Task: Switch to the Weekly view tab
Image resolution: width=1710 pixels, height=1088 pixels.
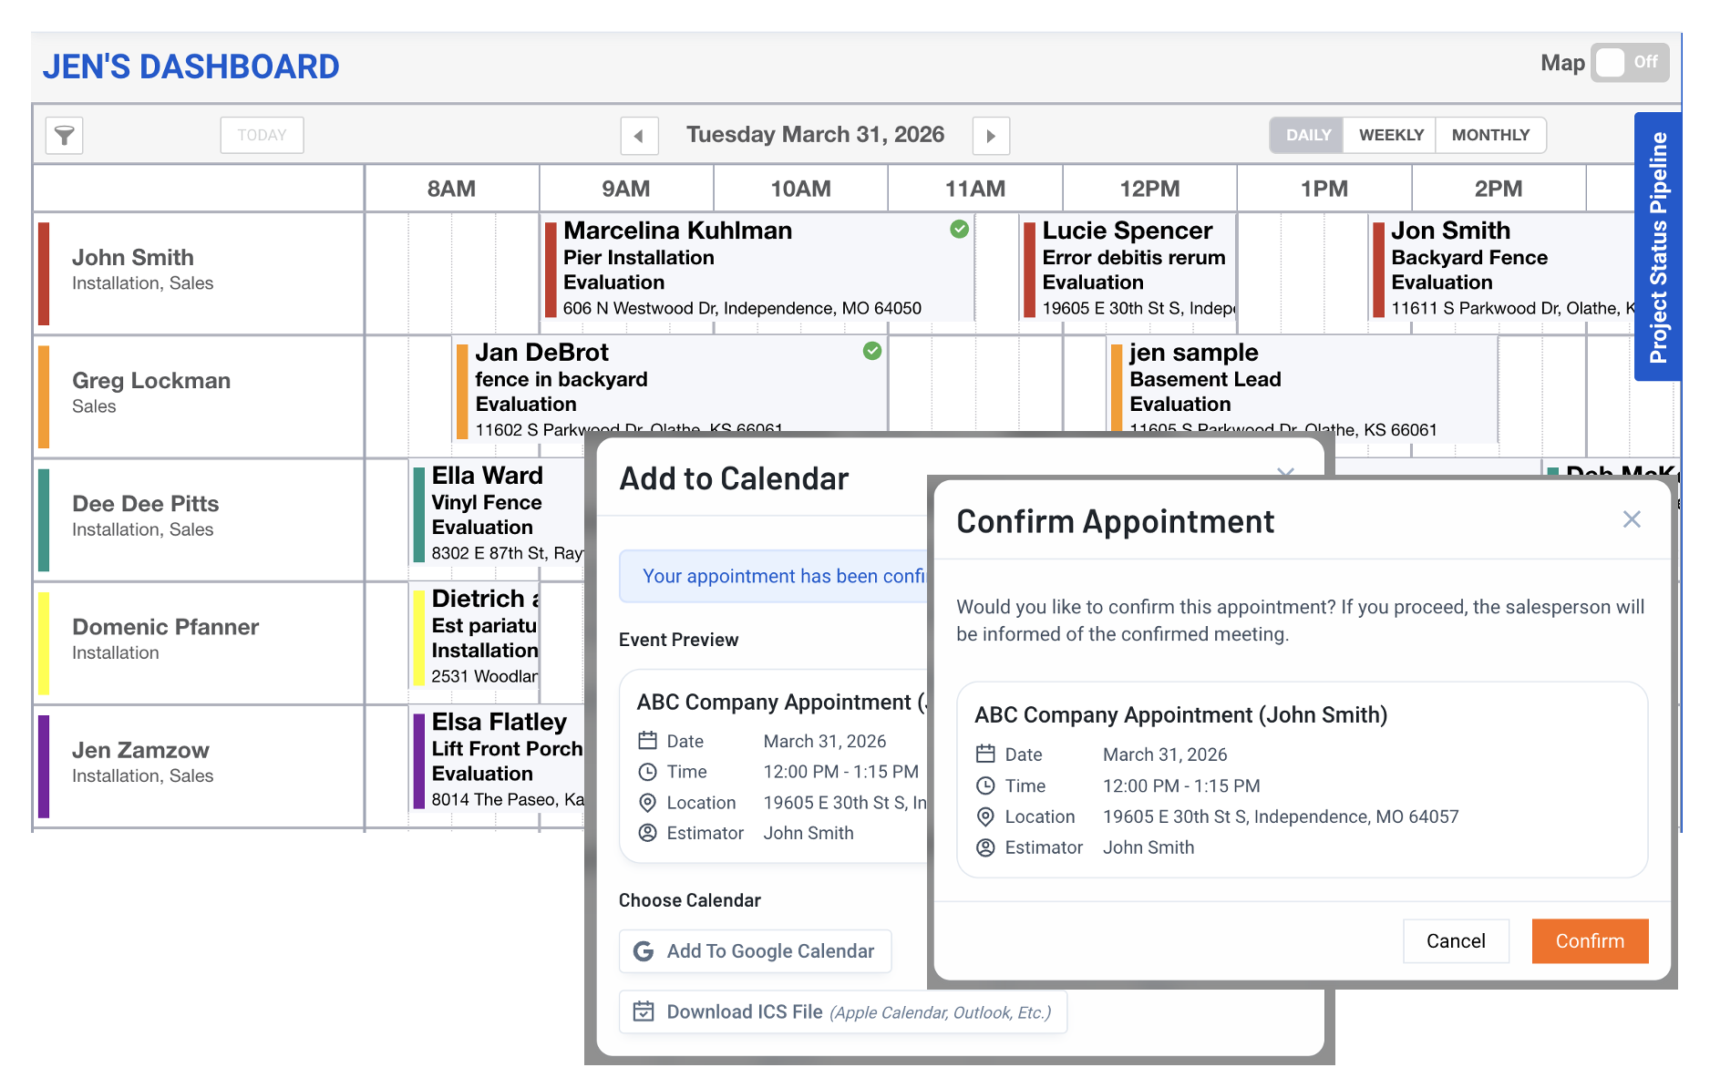Action: point(1391,135)
